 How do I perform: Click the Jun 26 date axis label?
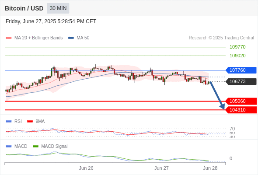tap(86, 168)
